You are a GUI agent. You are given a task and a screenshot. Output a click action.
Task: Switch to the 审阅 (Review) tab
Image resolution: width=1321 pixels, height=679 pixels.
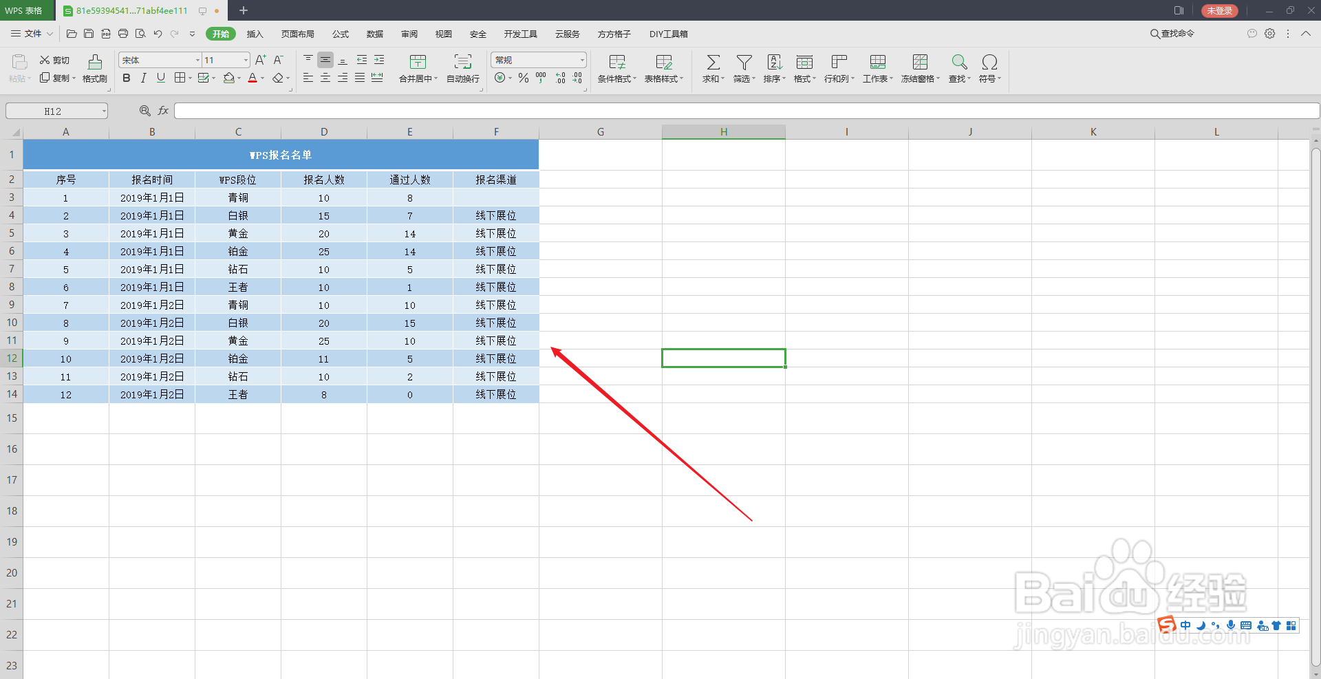coord(409,34)
